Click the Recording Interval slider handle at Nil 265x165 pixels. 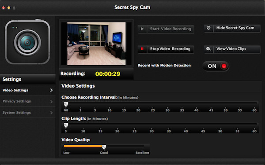pyautogui.click(x=66, y=104)
